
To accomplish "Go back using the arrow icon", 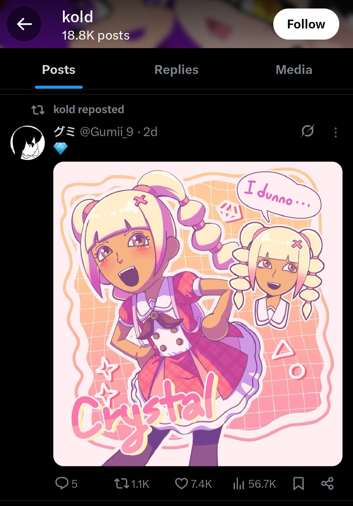I will (x=24, y=24).
